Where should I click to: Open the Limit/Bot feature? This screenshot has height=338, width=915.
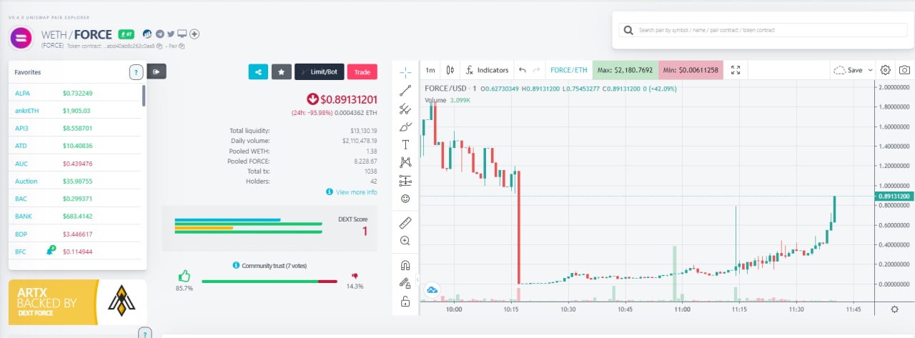(319, 71)
